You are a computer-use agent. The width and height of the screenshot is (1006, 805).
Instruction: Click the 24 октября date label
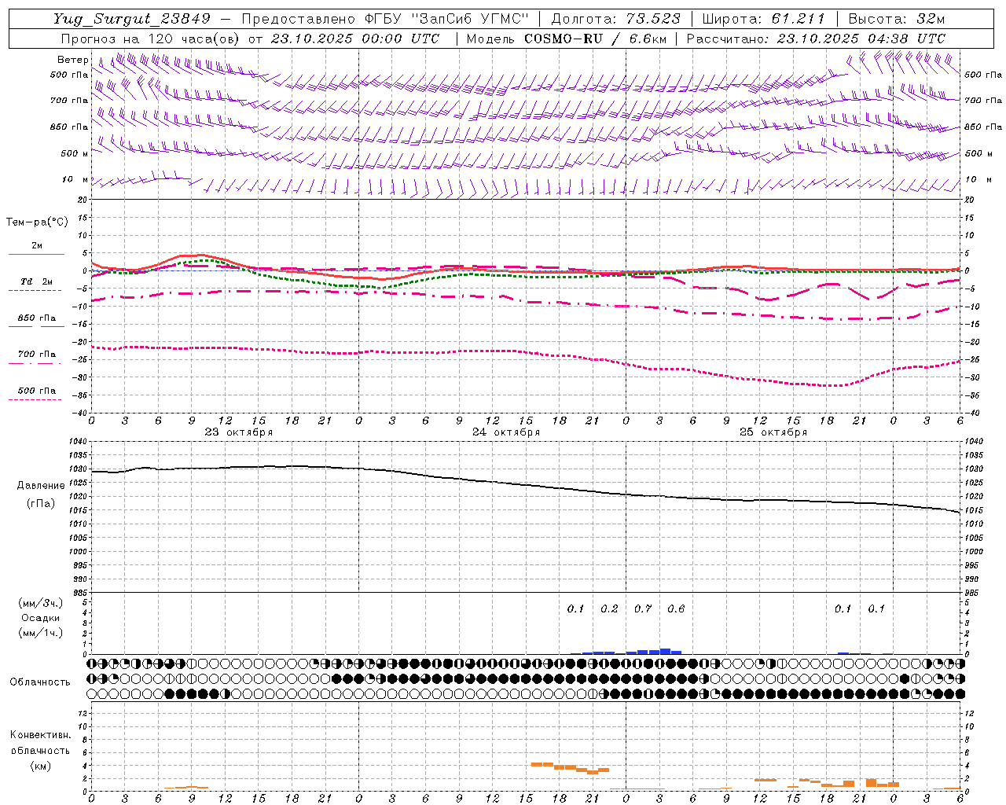(506, 432)
